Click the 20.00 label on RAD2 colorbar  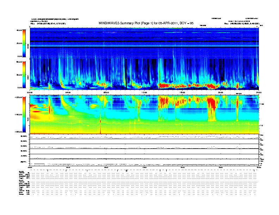(x=19, y=43)
